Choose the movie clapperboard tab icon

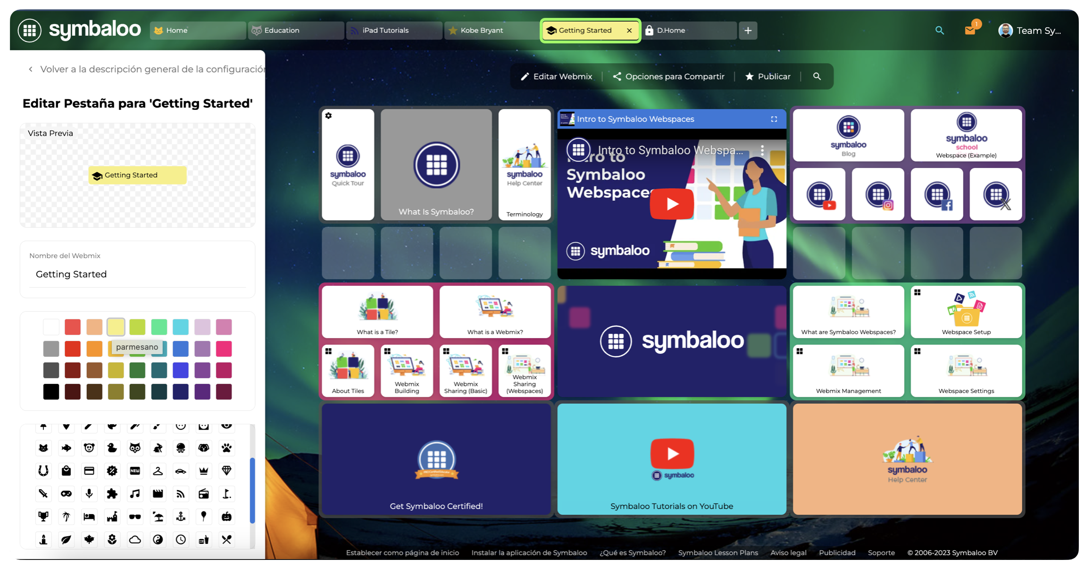pos(158,493)
